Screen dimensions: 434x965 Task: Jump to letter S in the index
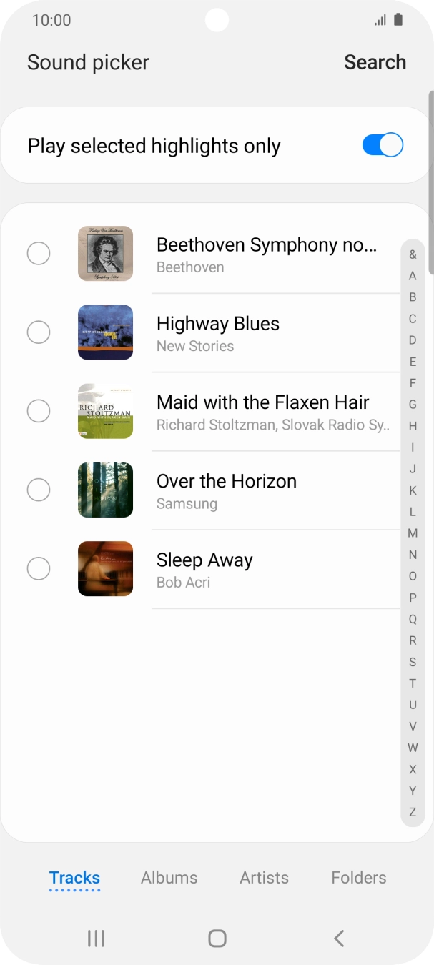click(412, 662)
